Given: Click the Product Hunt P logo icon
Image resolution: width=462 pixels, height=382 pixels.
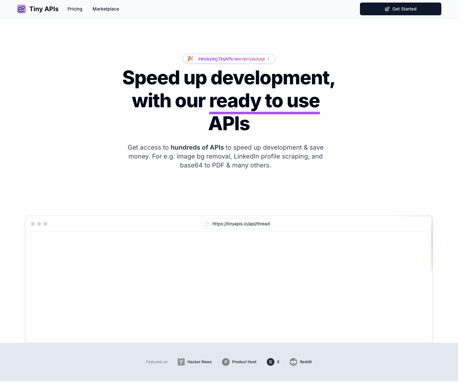Looking at the screenshot, I should pos(226,362).
